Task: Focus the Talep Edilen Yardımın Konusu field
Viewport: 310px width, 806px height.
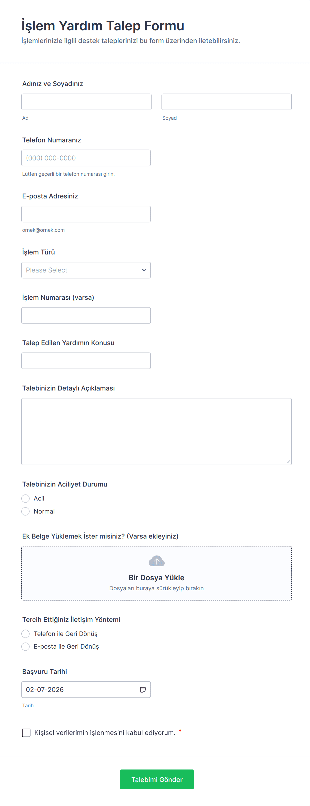Action: click(x=86, y=361)
